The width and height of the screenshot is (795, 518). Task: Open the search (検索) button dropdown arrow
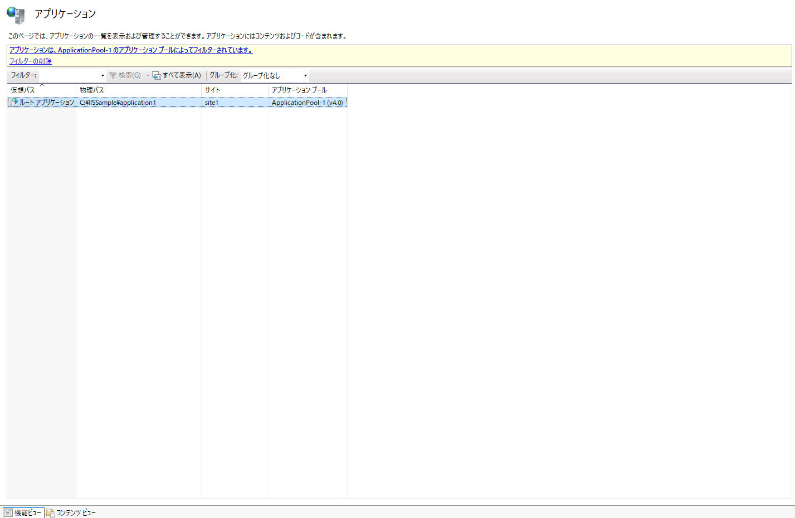(148, 75)
